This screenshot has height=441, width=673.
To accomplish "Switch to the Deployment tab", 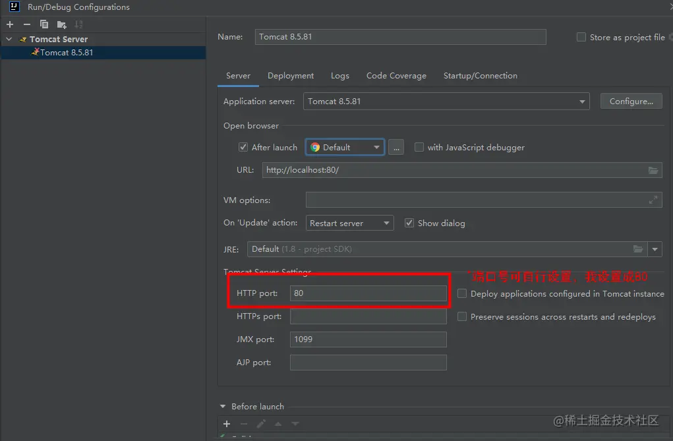I will 291,76.
